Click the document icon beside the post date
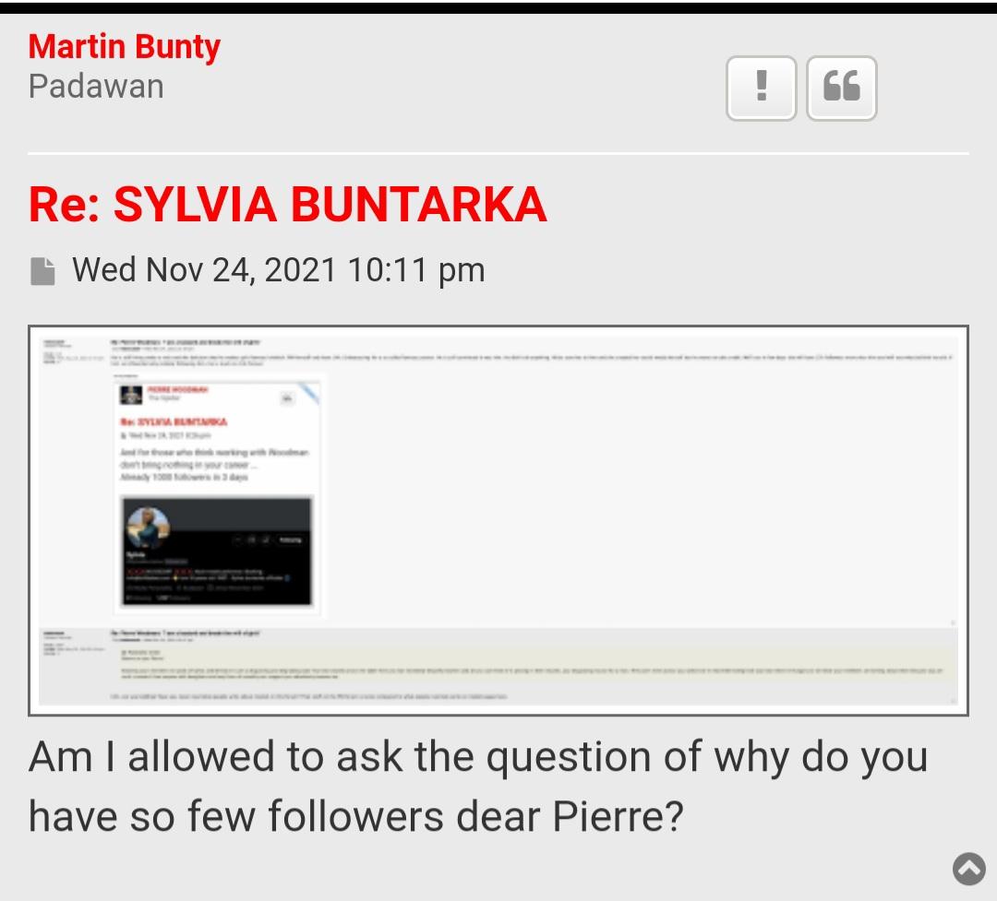The height and width of the screenshot is (901, 997). pos(42,271)
